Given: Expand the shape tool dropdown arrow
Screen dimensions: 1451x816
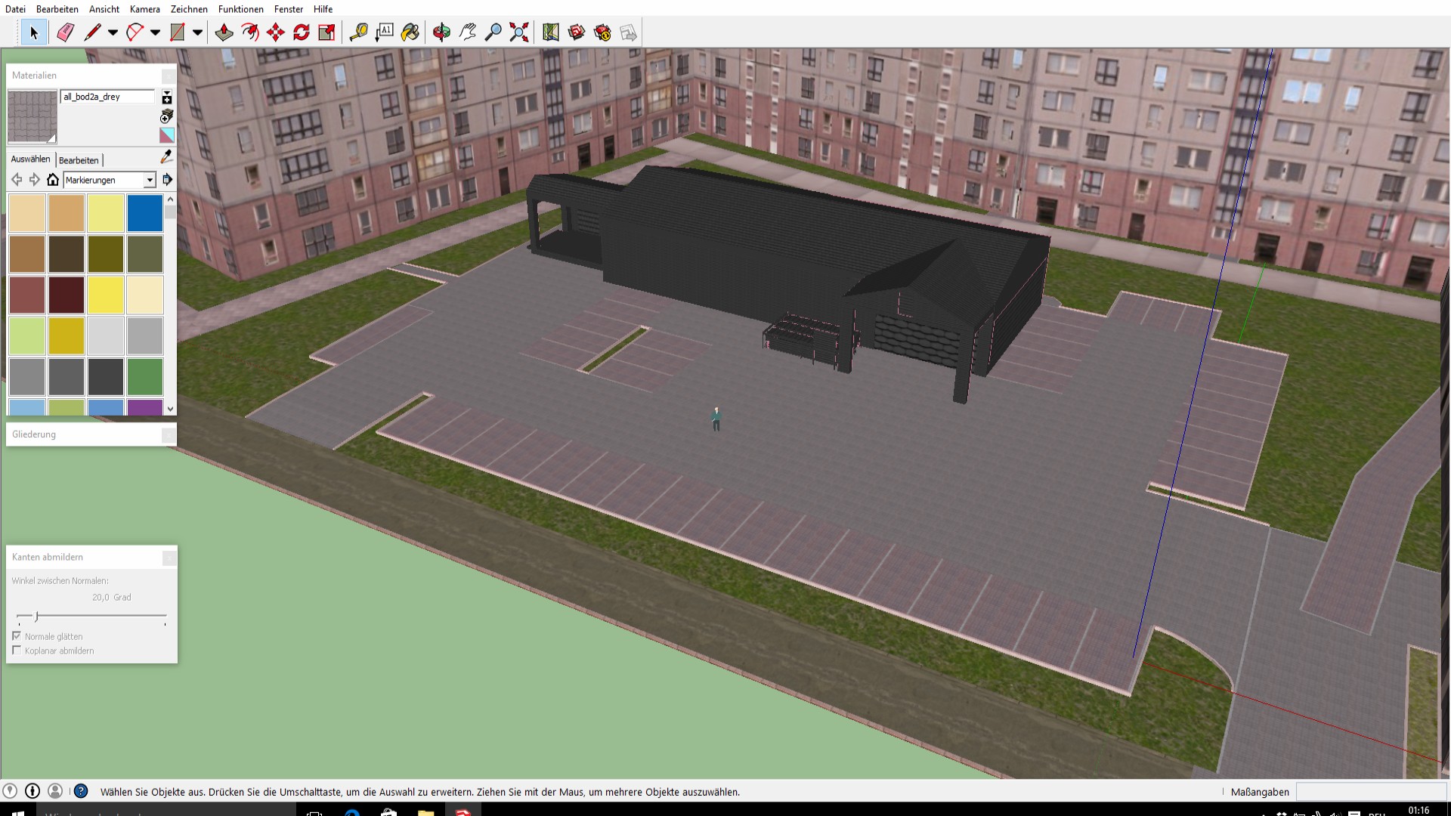Looking at the screenshot, I should (197, 32).
